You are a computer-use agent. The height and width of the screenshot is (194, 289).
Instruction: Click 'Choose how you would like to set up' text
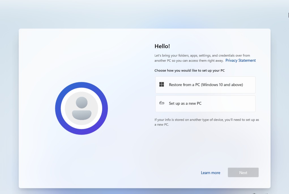189,70
